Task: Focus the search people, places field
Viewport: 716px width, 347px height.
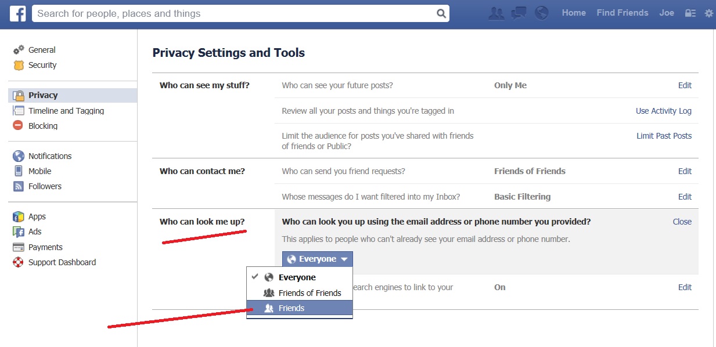Action: 240,13
